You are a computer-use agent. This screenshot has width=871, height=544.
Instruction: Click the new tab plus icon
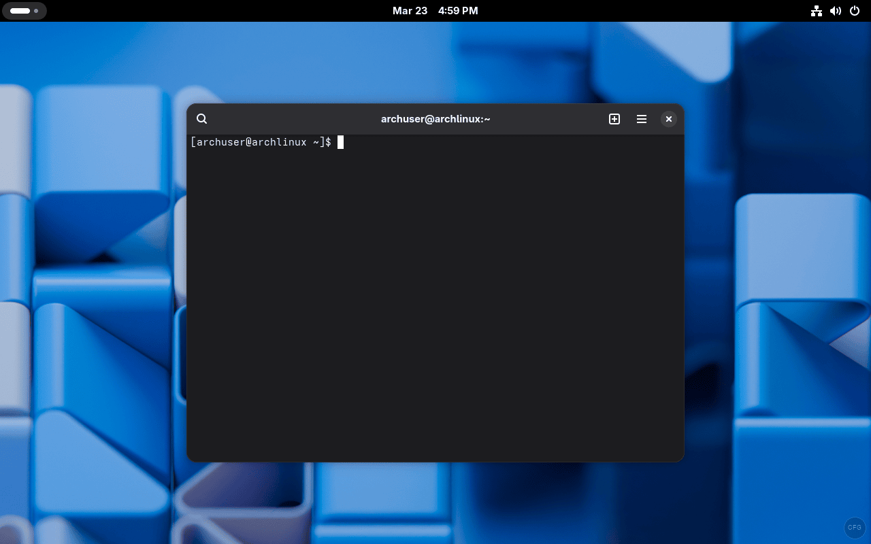614,118
